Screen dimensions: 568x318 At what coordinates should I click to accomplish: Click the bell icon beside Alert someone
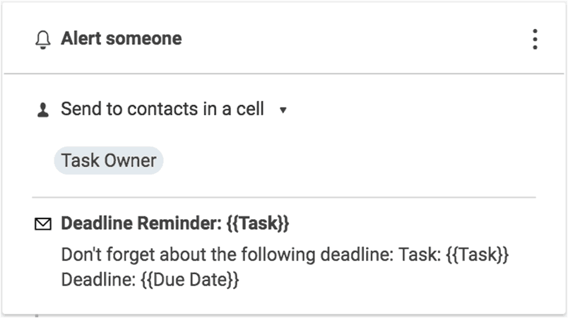[x=43, y=40]
